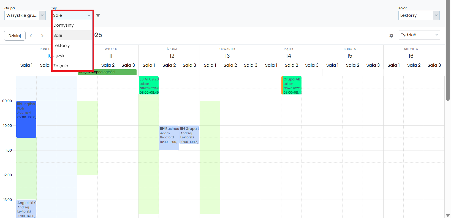Choose Zajęcia option in Typ list
Viewport: 451px width, 218px height.
pos(61,66)
